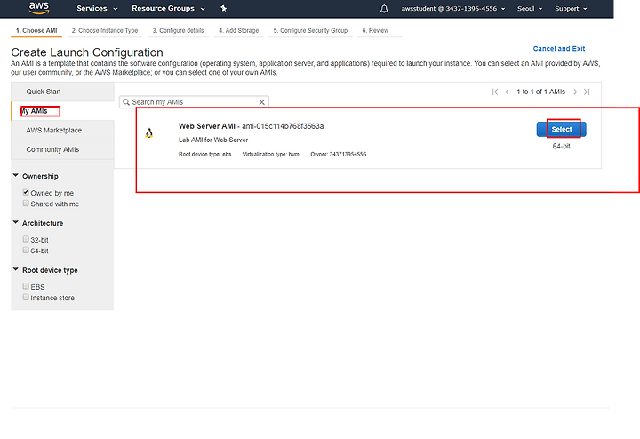
Task: Enable the Shared with me checkbox
Action: tap(26, 204)
